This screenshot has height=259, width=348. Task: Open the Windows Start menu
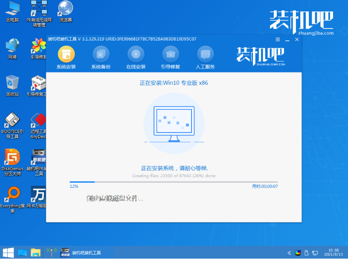coord(8,252)
